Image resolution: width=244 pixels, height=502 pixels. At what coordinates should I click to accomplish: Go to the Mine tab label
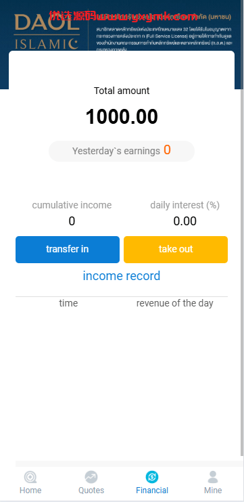(x=213, y=490)
